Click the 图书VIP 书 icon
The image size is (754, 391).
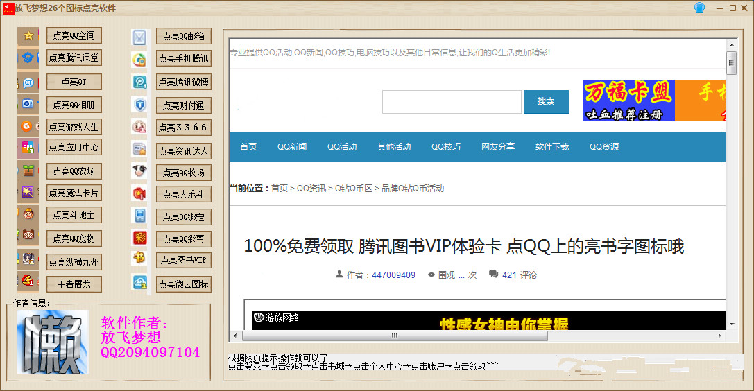139,258
